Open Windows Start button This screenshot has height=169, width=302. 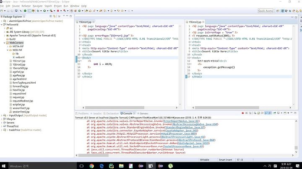point(3,166)
